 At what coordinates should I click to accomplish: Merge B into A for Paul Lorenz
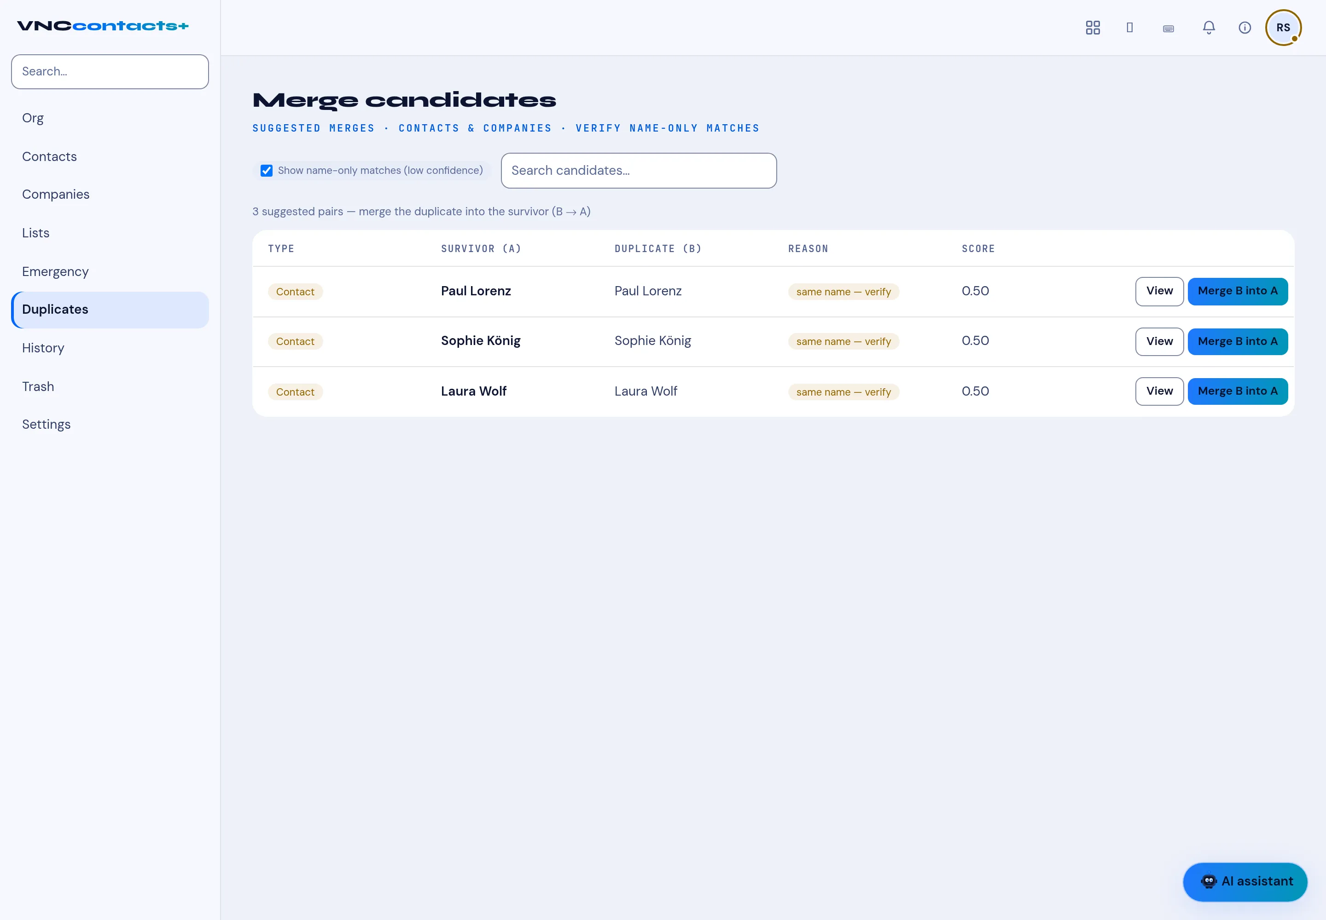[1237, 291]
